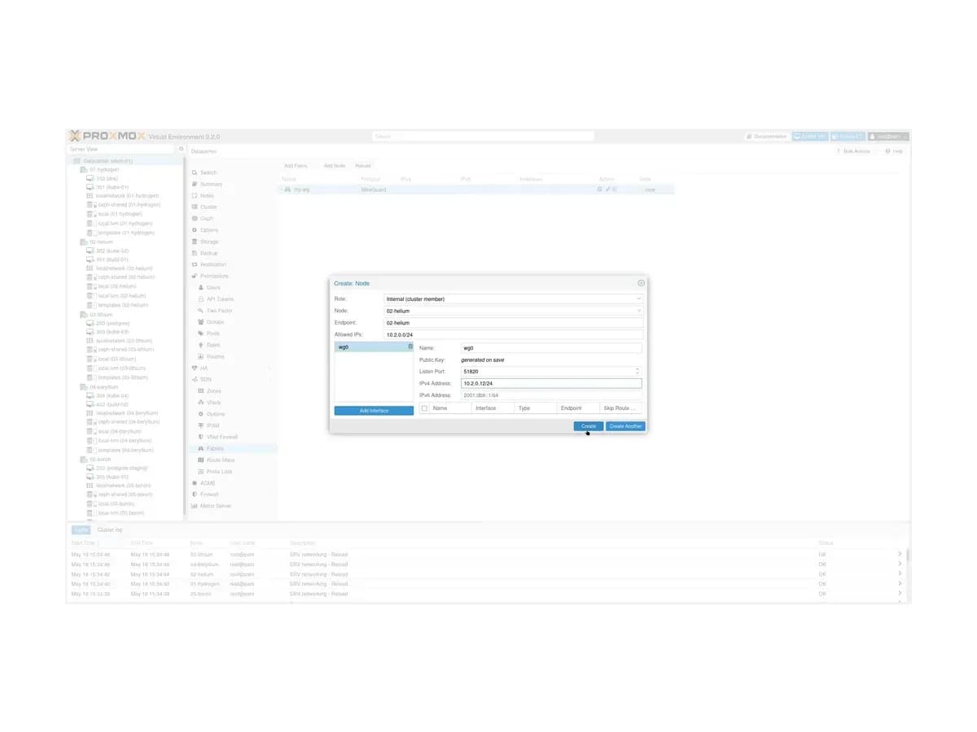
Task: Click the first action icon in the my-wg row
Action: point(600,190)
